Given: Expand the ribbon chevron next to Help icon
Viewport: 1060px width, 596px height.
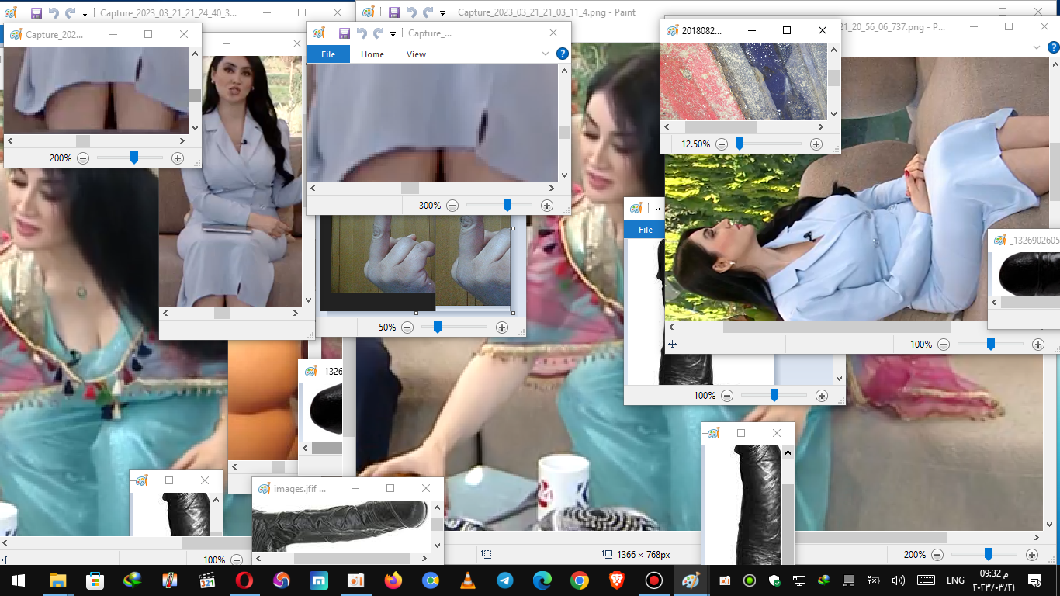Looking at the screenshot, I should pyautogui.click(x=546, y=54).
